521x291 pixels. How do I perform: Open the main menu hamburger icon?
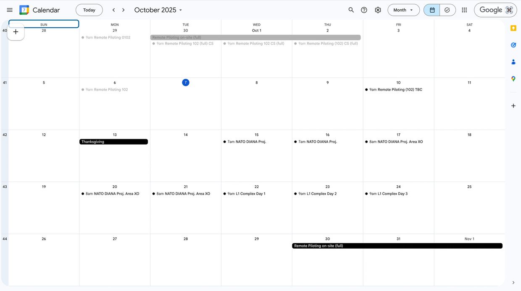(x=10, y=10)
